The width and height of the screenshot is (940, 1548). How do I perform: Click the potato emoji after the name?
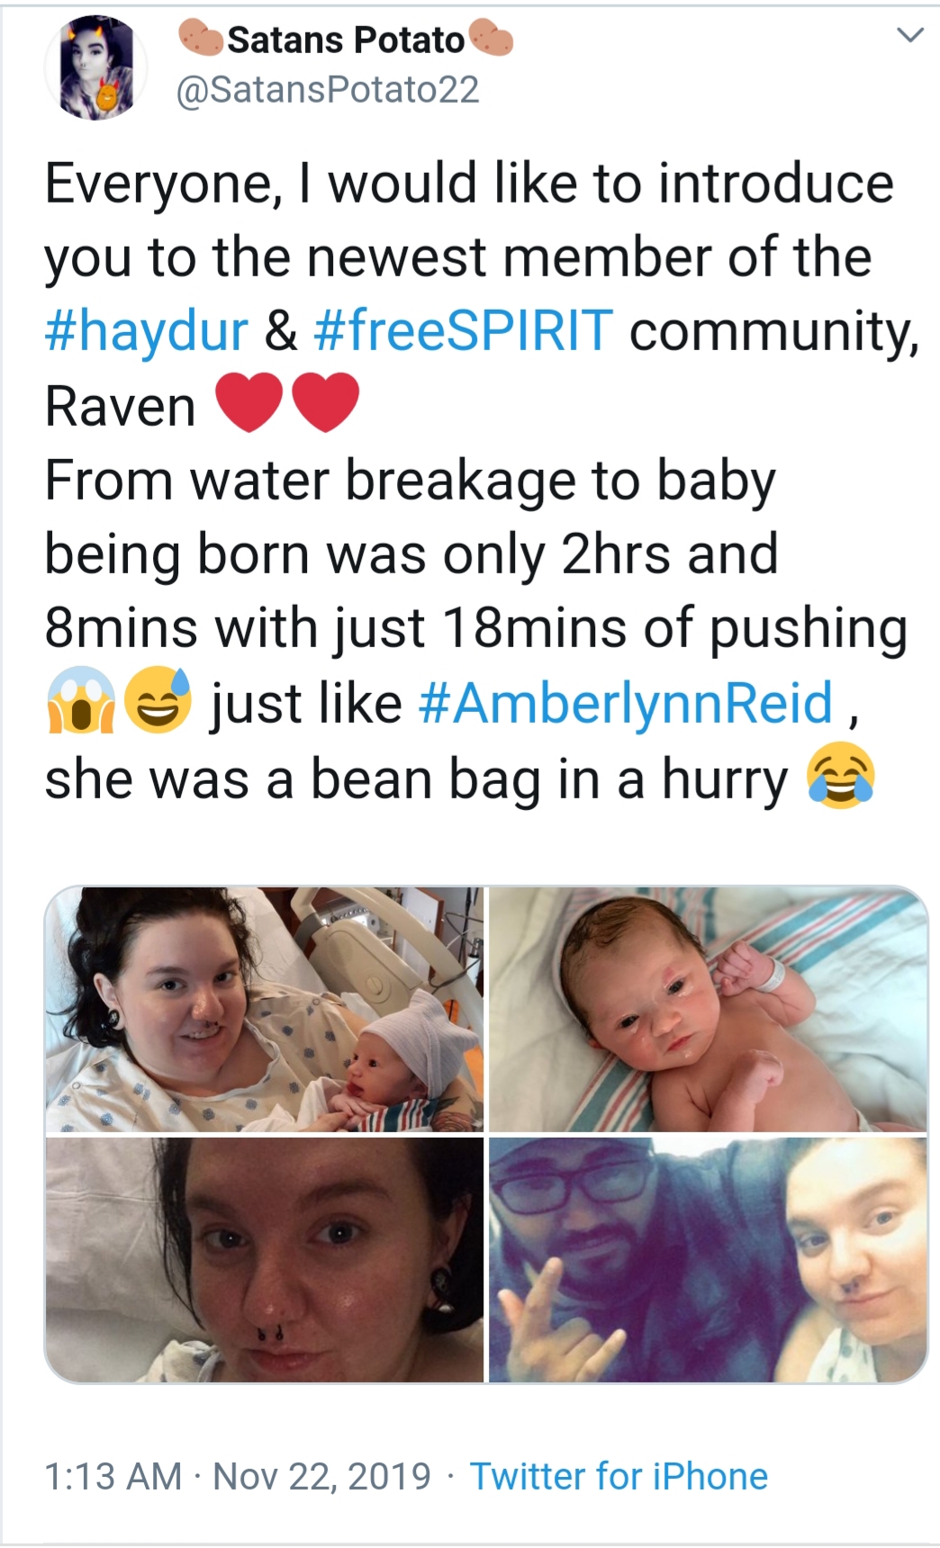click(x=491, y=40)
